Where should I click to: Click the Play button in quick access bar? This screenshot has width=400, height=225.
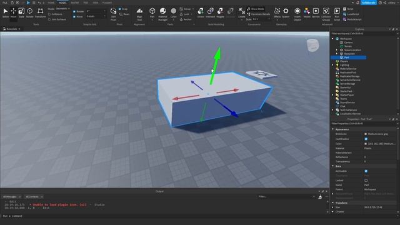click(x=28, y=2)
